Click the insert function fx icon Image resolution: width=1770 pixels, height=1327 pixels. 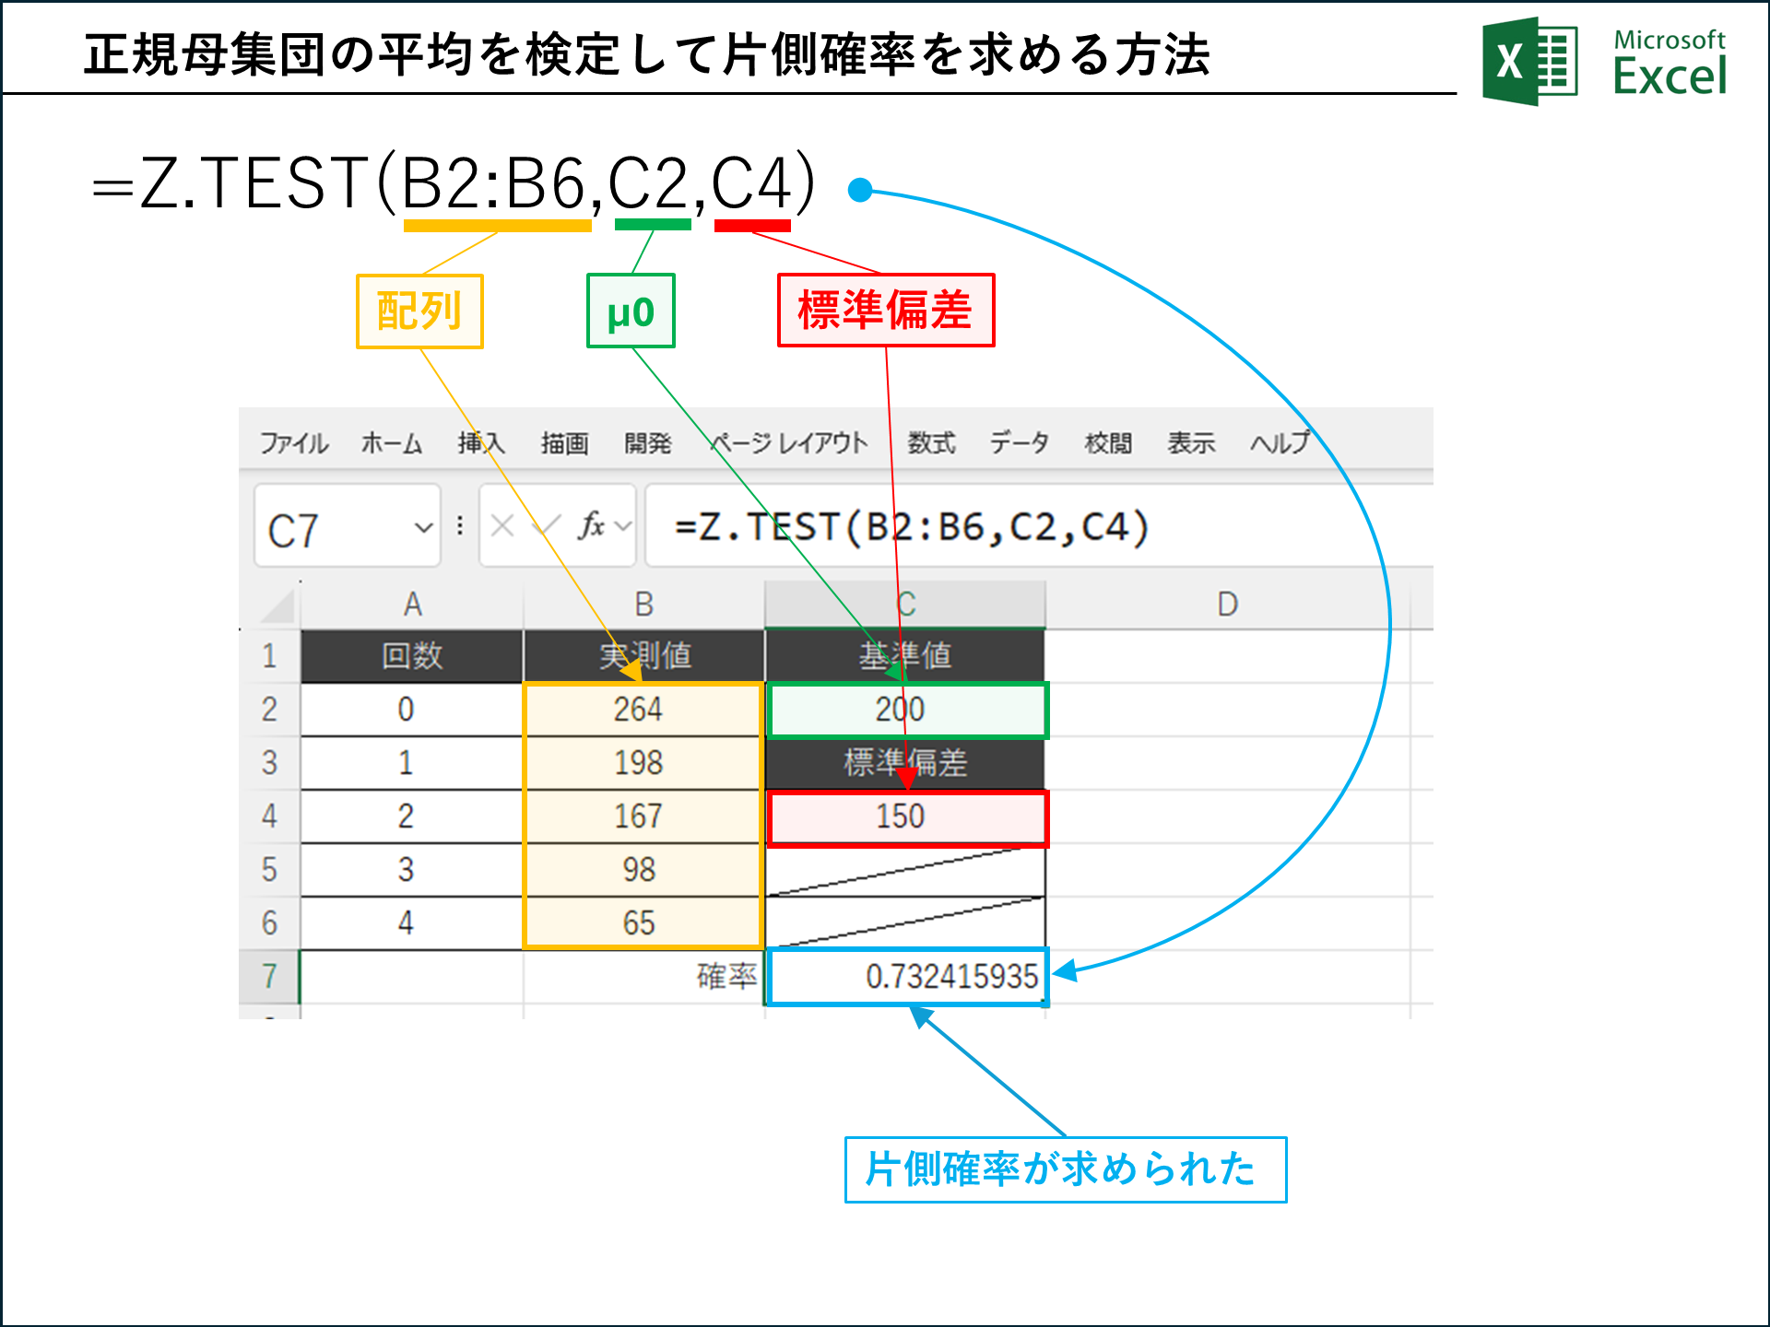[591, 525]
